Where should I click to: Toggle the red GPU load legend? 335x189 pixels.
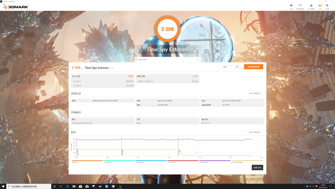pyautogui.click(x=183, y=161)
